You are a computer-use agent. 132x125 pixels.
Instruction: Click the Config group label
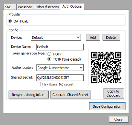[13, 30]
